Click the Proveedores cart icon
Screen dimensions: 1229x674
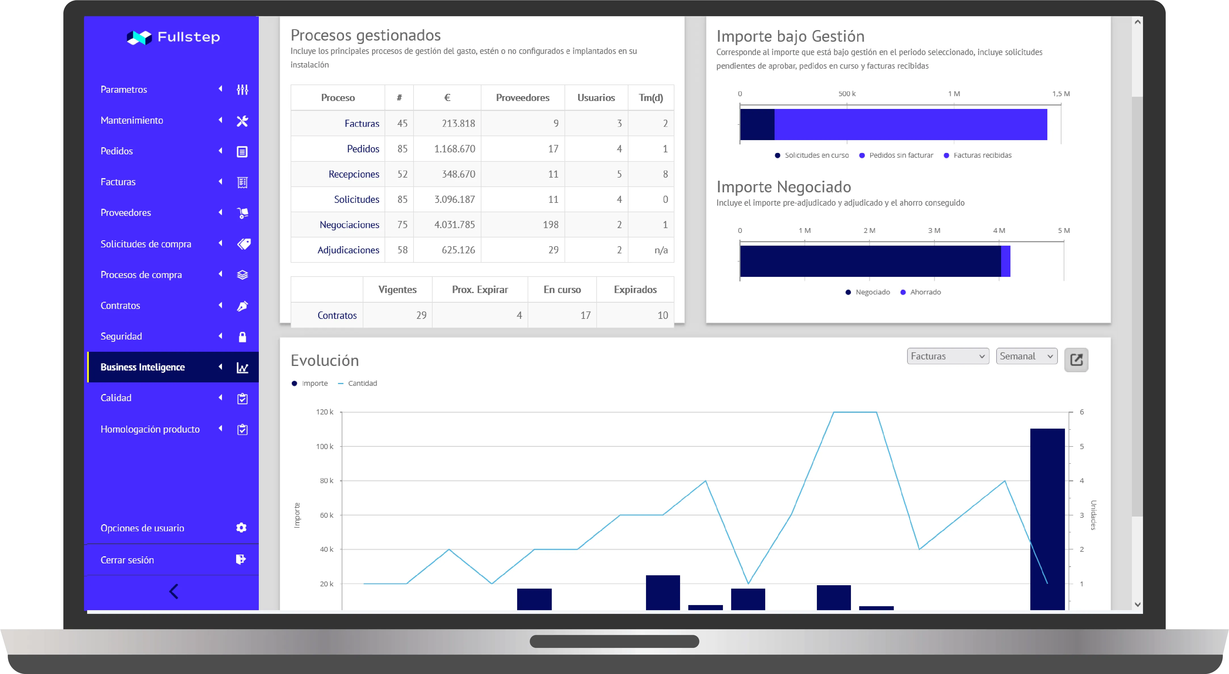click(x=242, y=213)
